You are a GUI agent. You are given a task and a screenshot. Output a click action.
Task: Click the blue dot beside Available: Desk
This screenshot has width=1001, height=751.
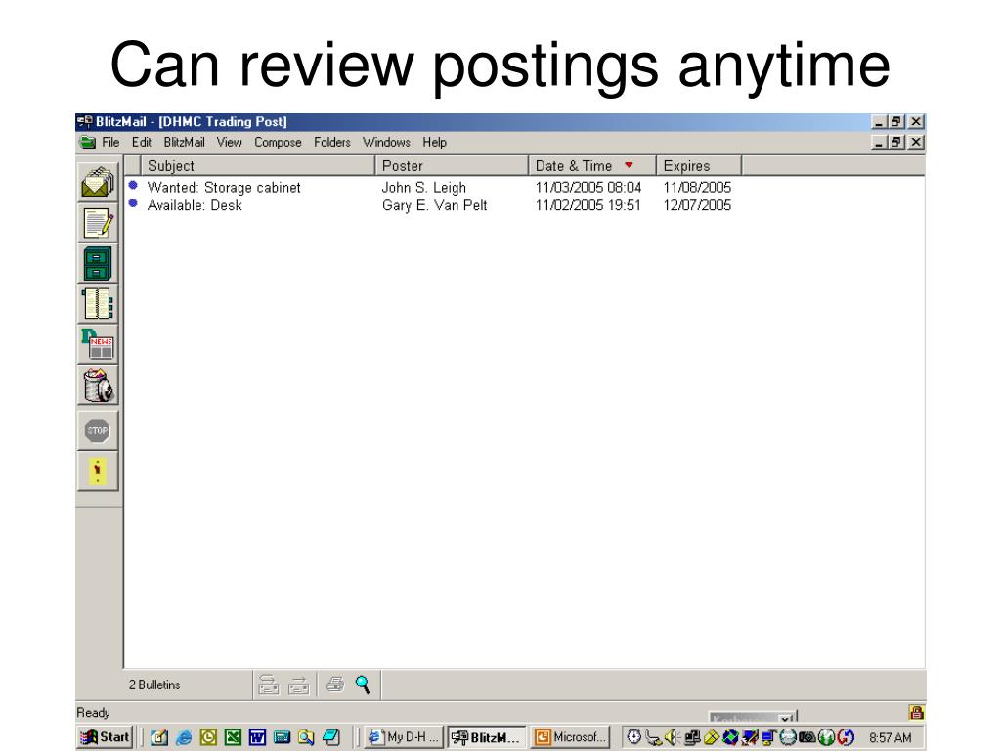point(133,203)
